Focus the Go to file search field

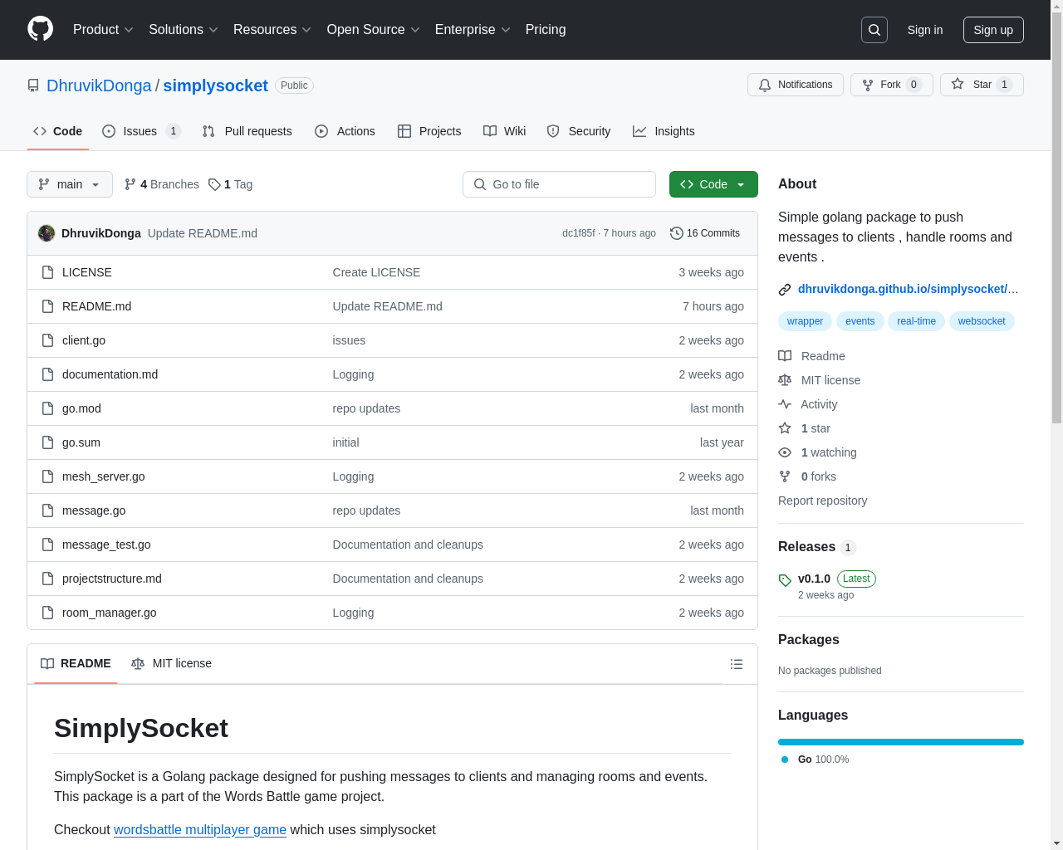pos(559,184)
